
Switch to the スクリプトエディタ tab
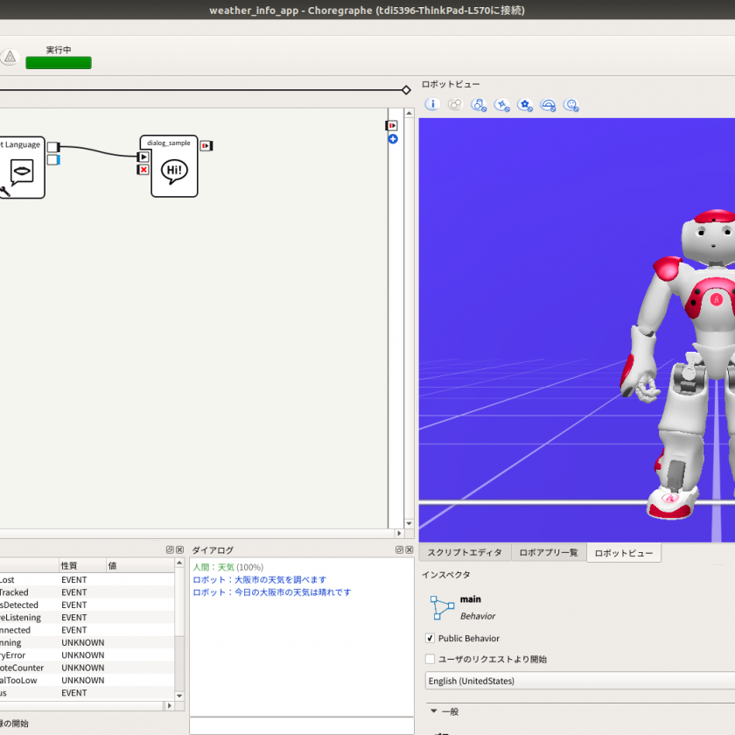tap(465, 553)
